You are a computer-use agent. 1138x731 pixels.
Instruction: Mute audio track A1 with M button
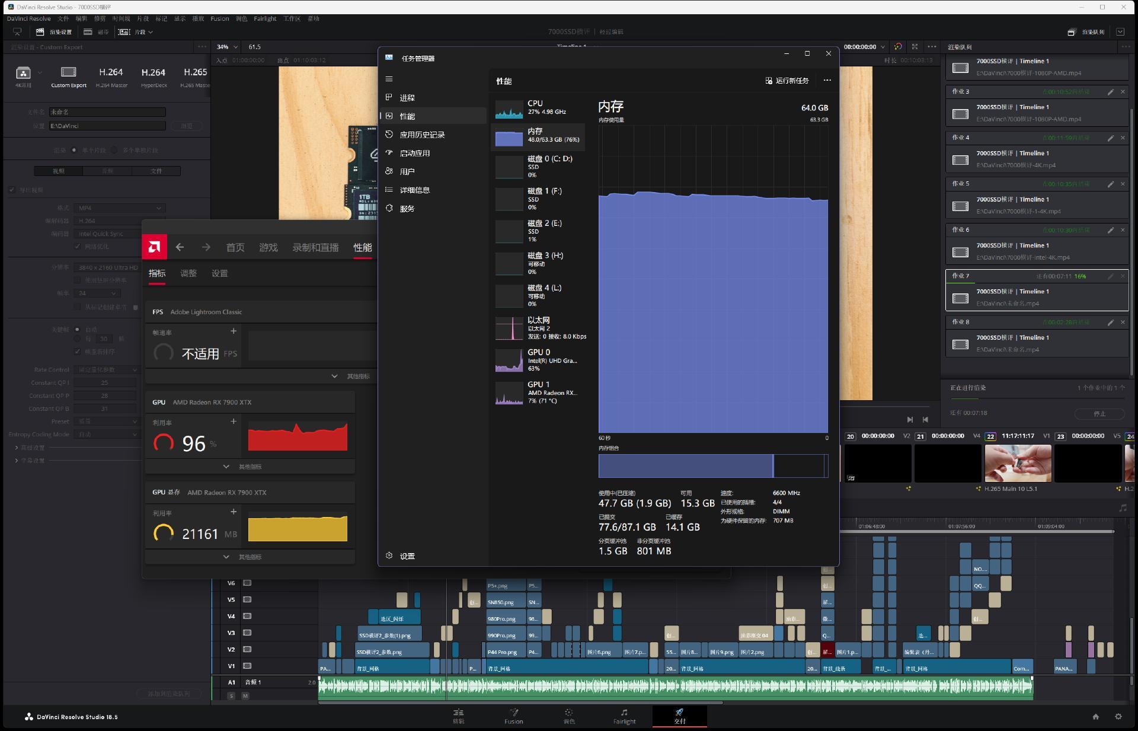click(245, 695)
